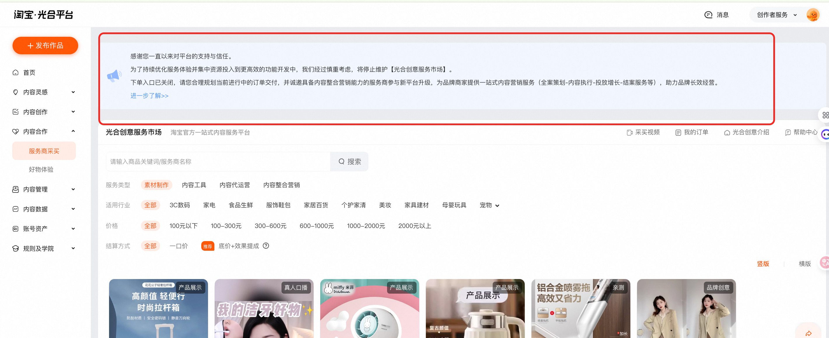
Task: Filter industry by 家具建材
Action: [417, 205]
